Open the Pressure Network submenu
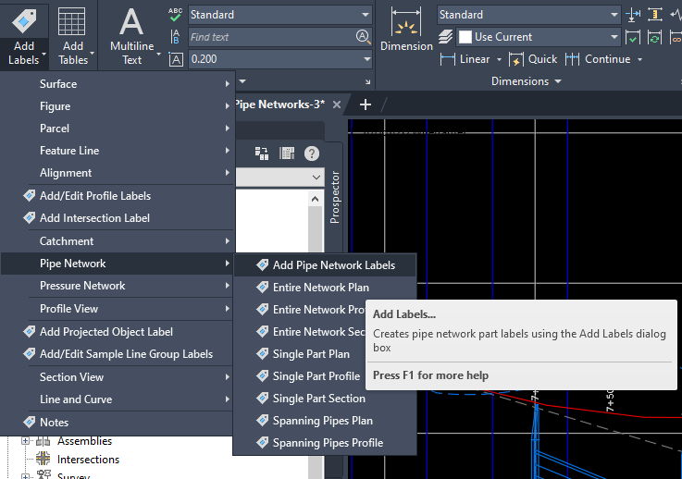Image resolution: width=682 pixels, height=479 pixels. pyautogui.click(x=118, y=286)
